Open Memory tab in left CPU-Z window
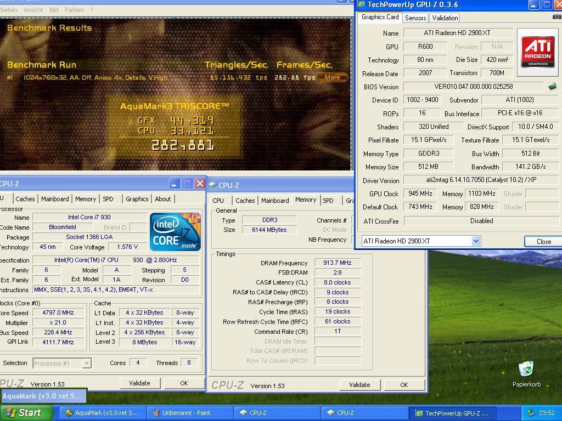Viewport: 562px width, 421px height. click(85, 198)
